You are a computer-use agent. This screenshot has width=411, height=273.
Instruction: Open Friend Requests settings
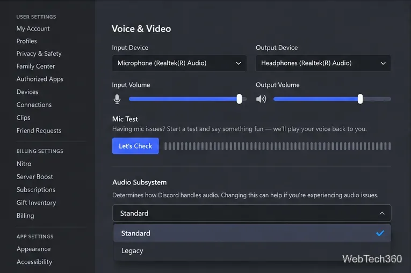[39, 131]
